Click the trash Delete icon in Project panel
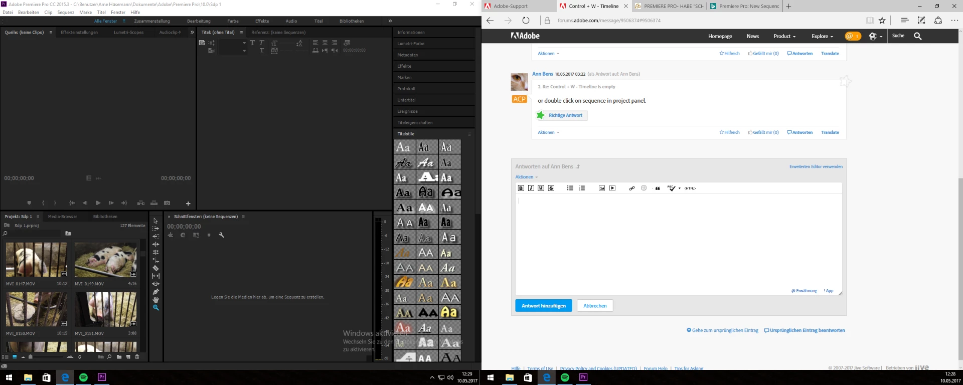 (x=137, y=357)
